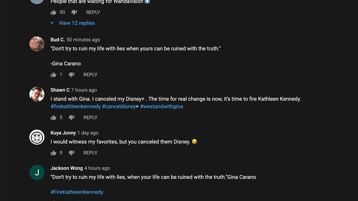Reply to Bud C.'s comment
The height and width of the screenshot is (201, 358).
(90, 75)
